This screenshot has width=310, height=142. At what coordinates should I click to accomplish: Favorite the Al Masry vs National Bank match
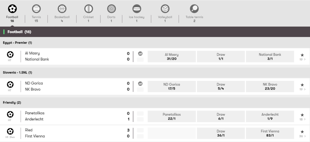(302, 55)
